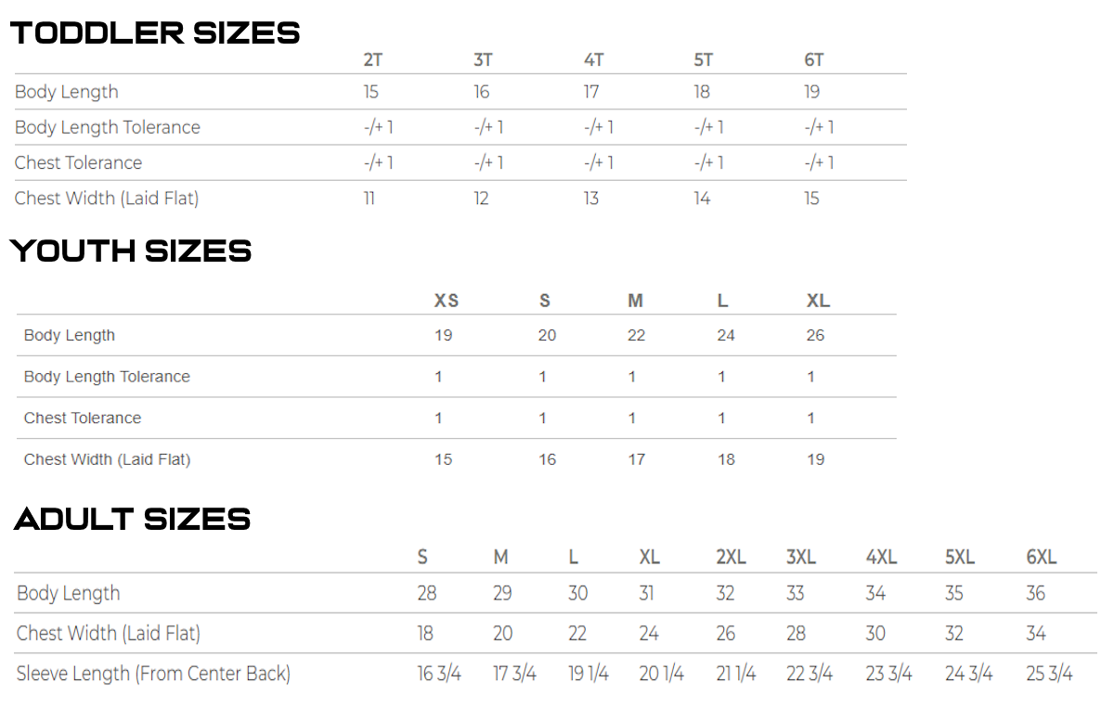Click Sleeve Length (From Center Back) row label
Screen dimensions: 1114x708
tap(153, 674)
